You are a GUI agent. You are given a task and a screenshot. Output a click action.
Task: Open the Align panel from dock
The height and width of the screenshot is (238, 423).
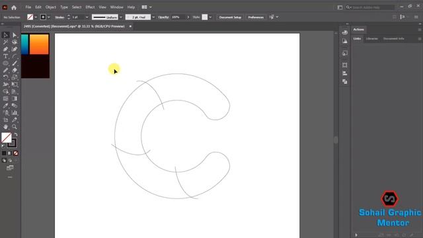pyautogui.click(x=345, y=73)
